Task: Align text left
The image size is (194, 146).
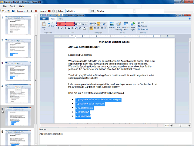Action: pyautogui.click(x=91, y=28)
